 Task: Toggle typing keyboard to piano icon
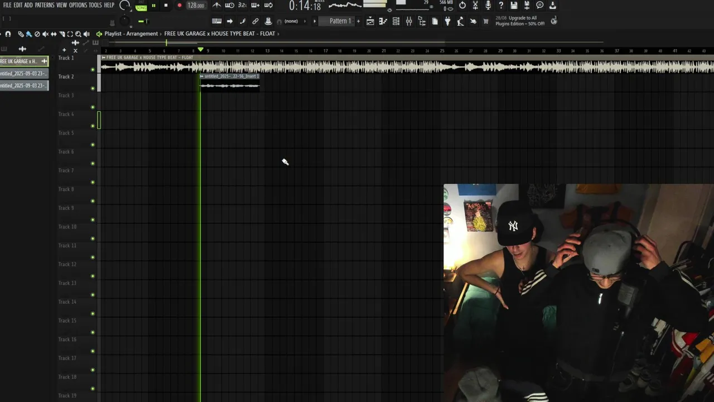coord(217,21)
